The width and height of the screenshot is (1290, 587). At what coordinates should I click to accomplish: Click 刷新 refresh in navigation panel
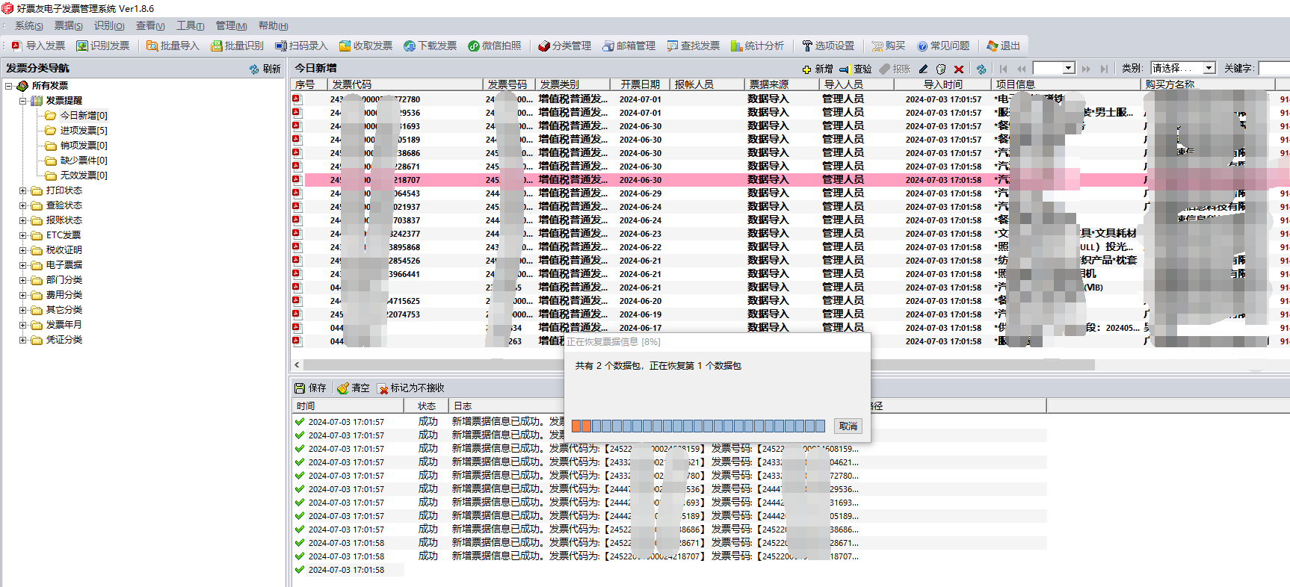point(265,69)
